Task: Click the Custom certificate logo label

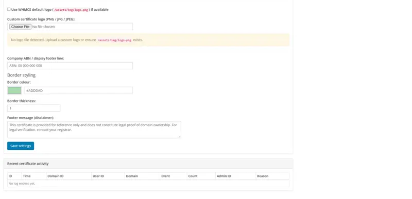Action: click(x=41, y=19)
